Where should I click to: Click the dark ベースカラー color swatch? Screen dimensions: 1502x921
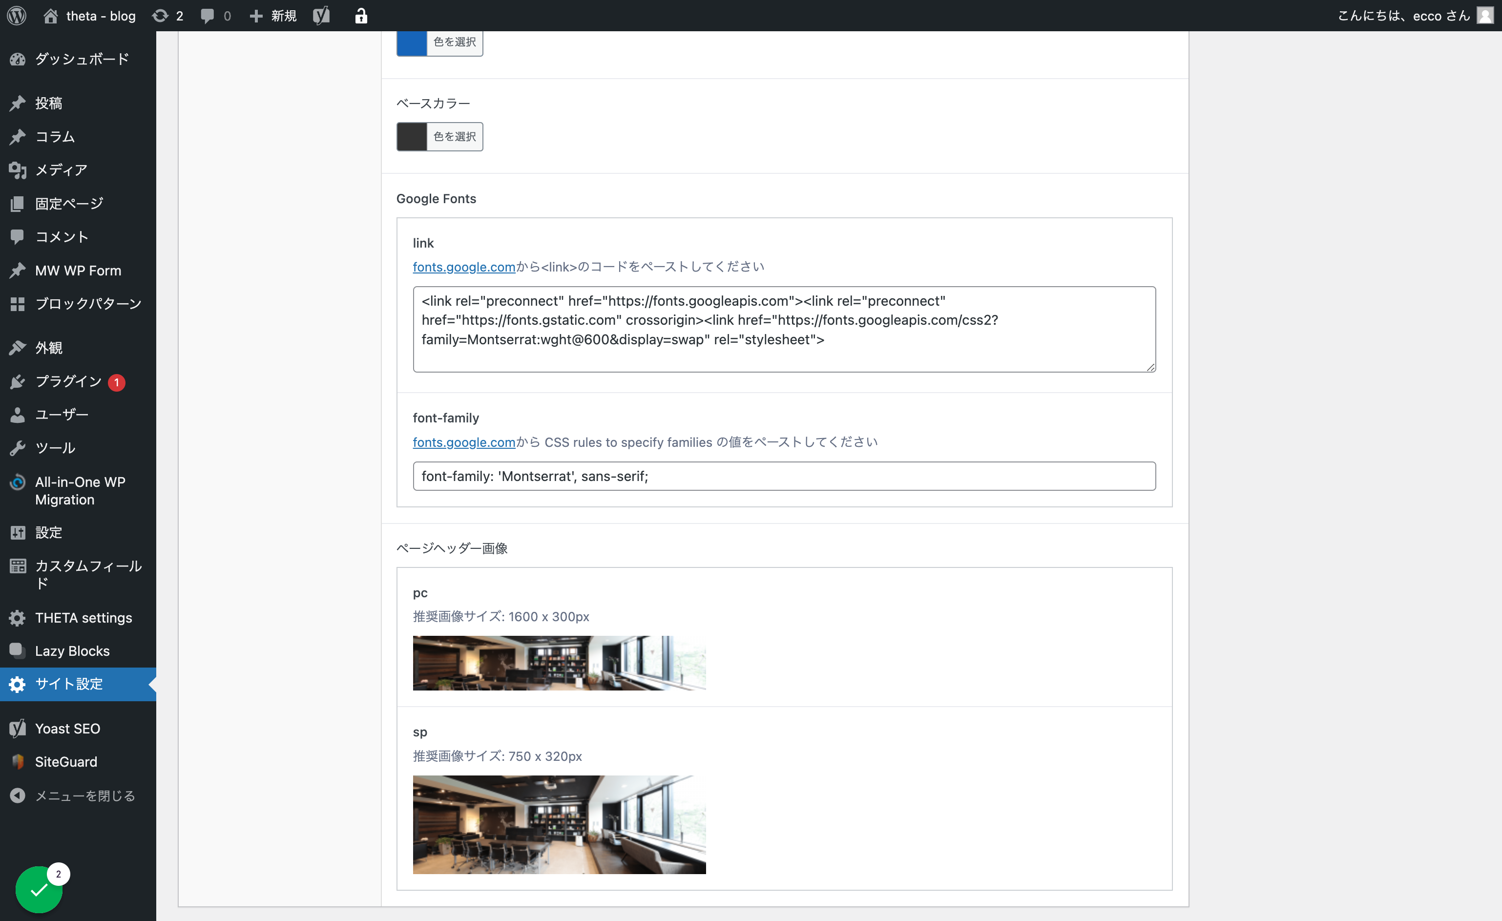tap(412, 137)
